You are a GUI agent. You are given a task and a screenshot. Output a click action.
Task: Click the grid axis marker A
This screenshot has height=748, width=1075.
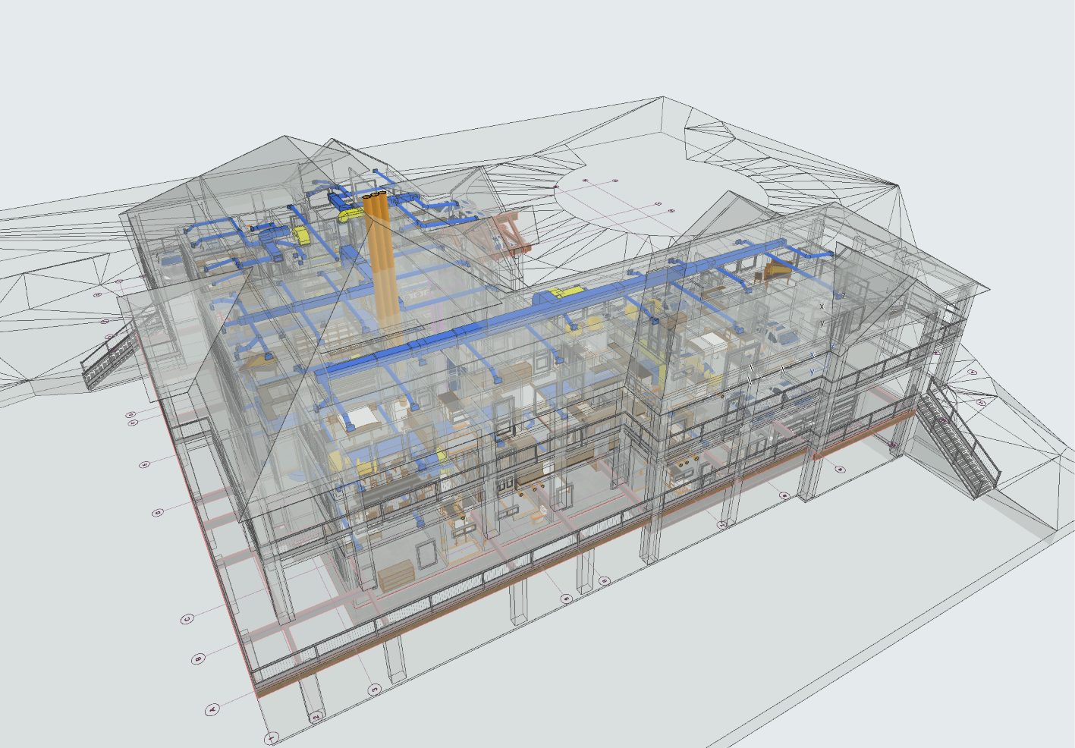pos(213,710)
